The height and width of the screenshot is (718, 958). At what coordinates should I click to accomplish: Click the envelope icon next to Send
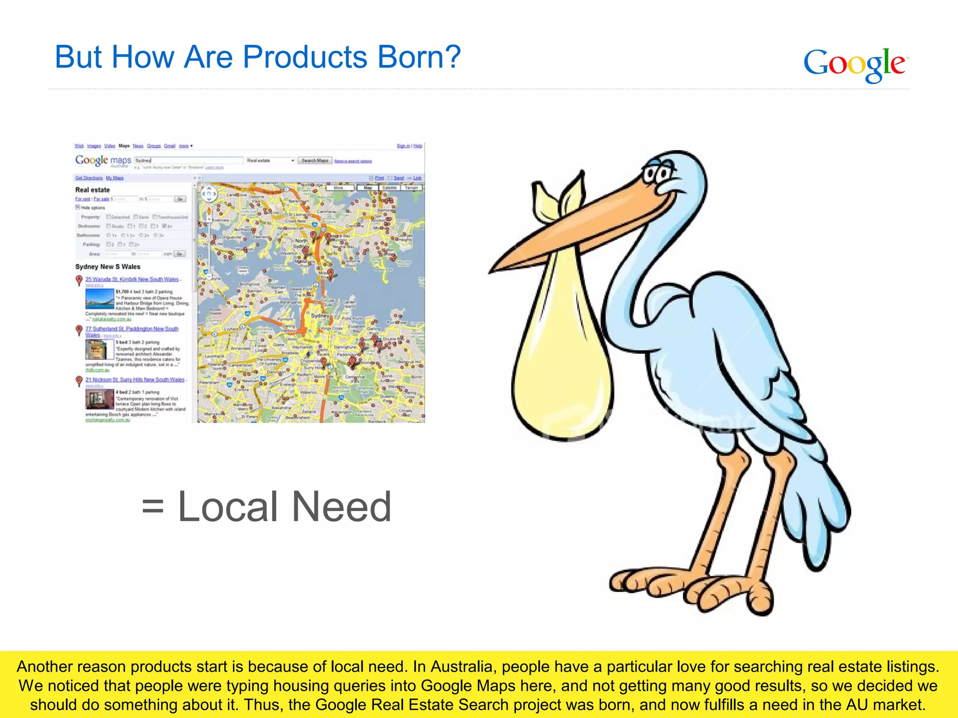(390, 178)
